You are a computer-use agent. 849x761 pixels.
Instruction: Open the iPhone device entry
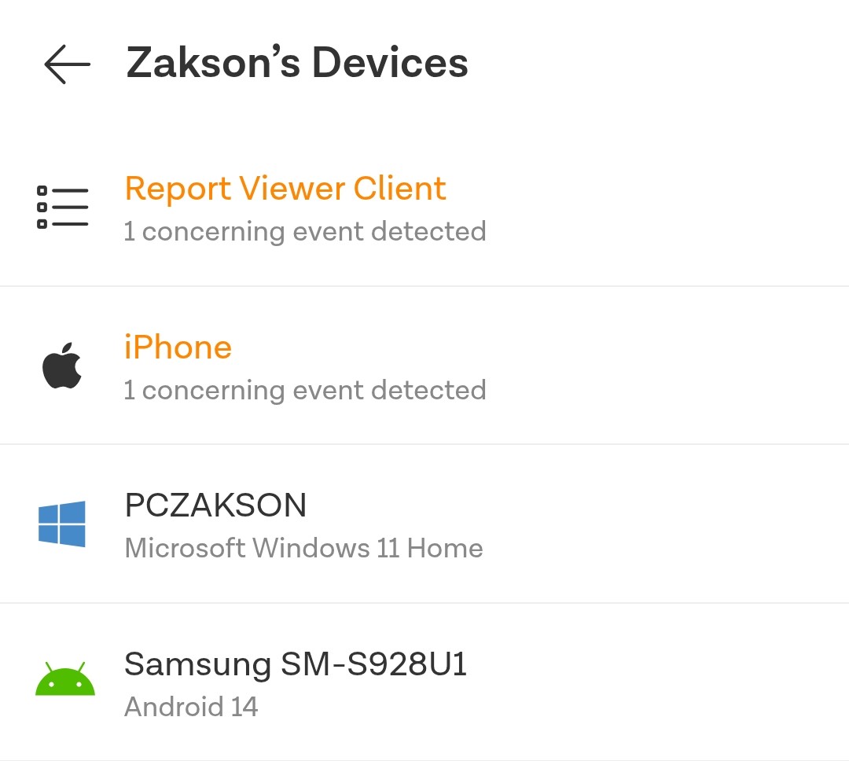pyautogui.click(x=424, y=366)
